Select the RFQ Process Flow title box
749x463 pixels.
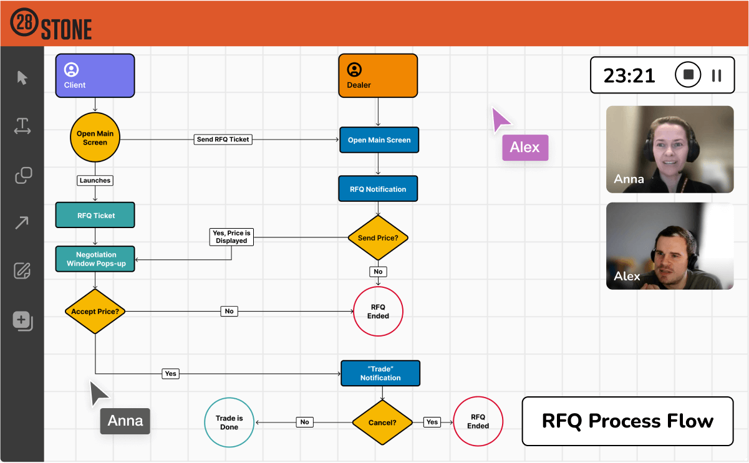point(627,421)
